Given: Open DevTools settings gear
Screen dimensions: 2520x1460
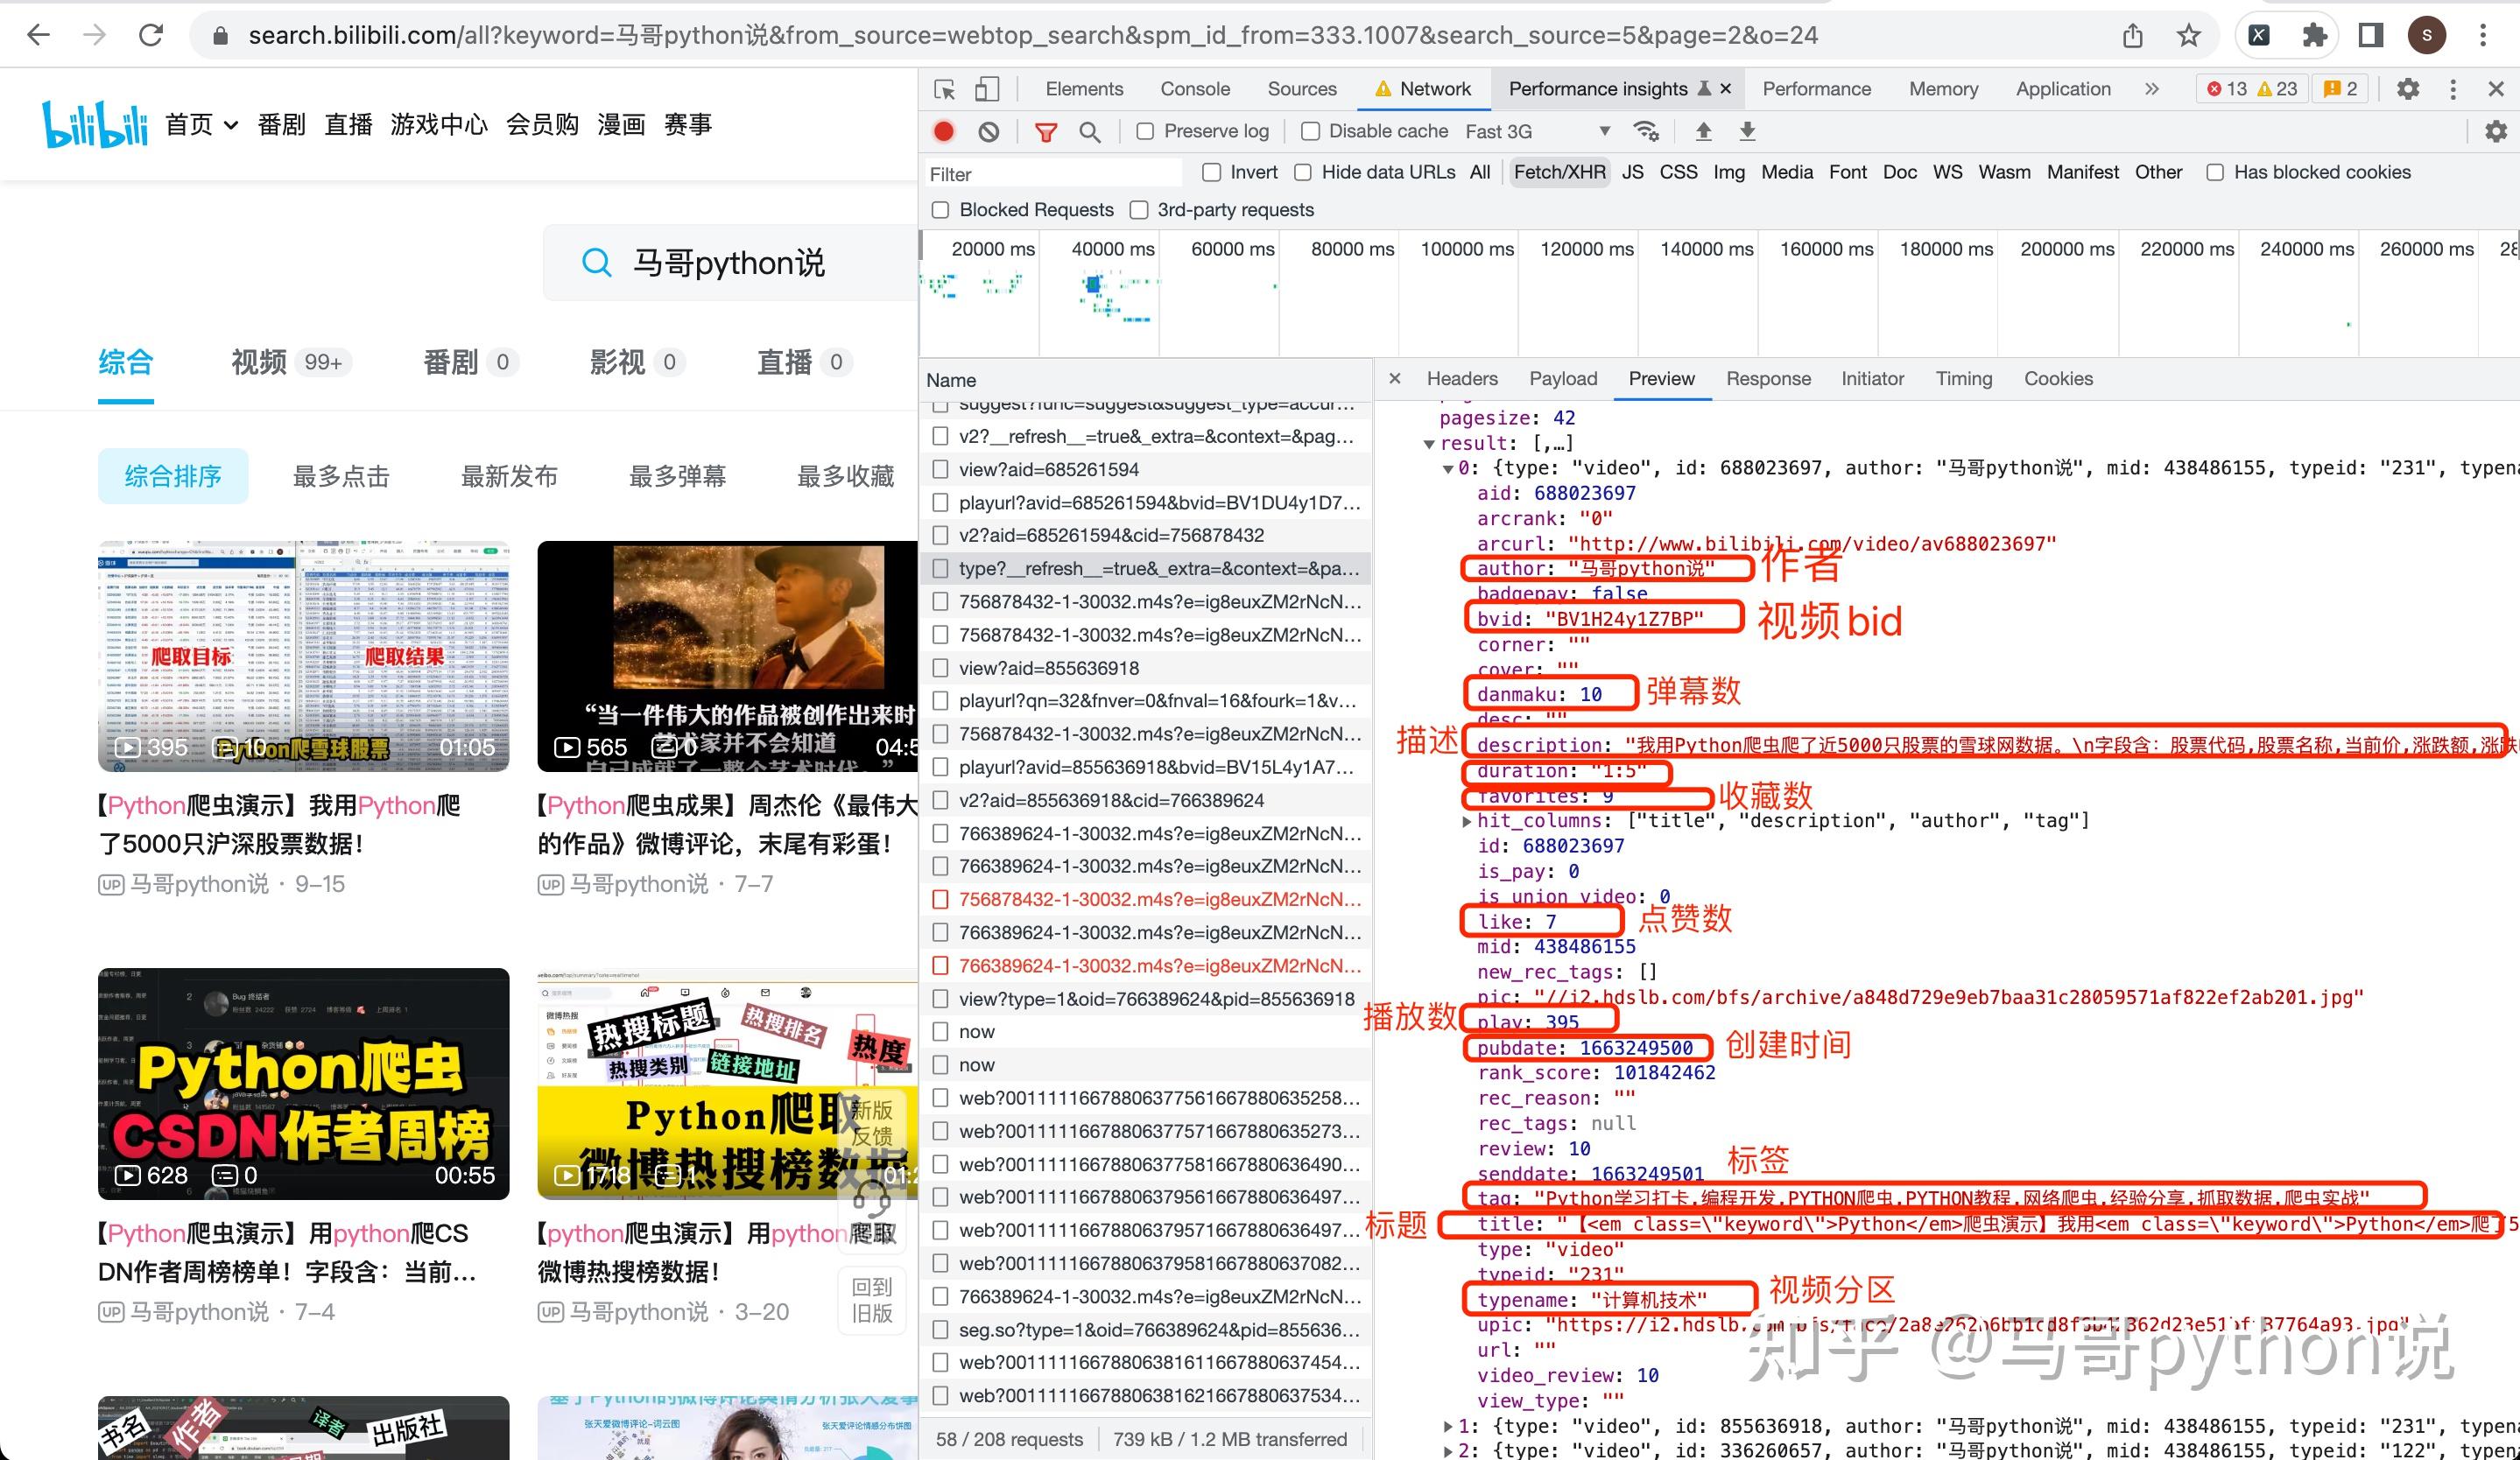Looking at the screenshot, I should coord(2407,89).
